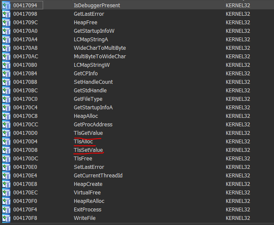Click the icon next to GetFileType
Image resolution: width=274 pixels, height=225 pixels.
point(6,99)
